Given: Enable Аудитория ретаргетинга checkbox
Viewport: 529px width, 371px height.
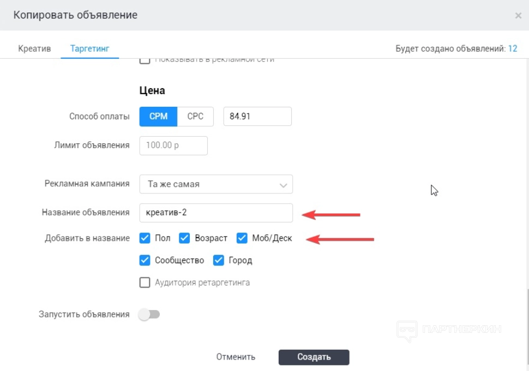Looking at the screenshot, I should point(145,283).
